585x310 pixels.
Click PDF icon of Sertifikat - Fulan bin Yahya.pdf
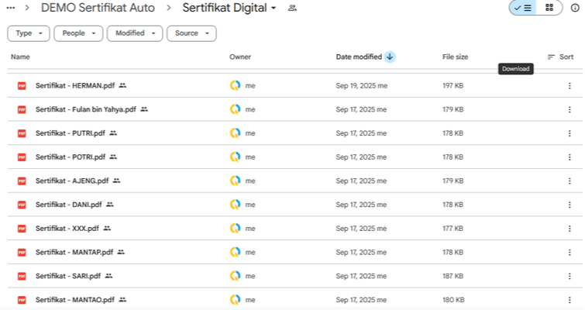click(x=22, y=110)
